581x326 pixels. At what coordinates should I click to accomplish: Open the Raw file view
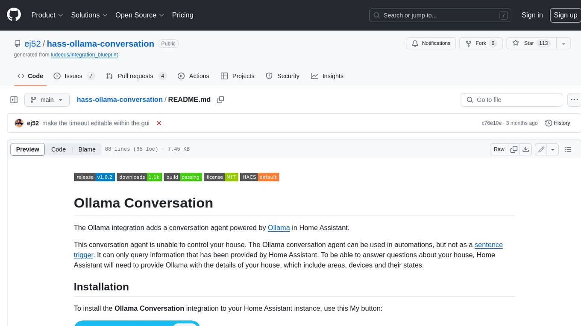coord(499,149)
